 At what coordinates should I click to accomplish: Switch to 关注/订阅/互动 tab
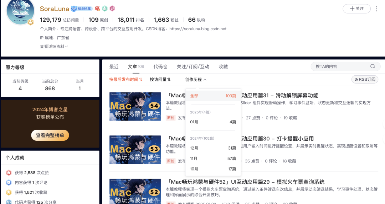tap(193, 66)
